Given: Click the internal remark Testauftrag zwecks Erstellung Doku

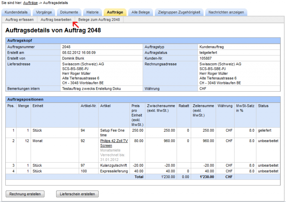Looking at the screenshot, I should click(x=92, y=89).
